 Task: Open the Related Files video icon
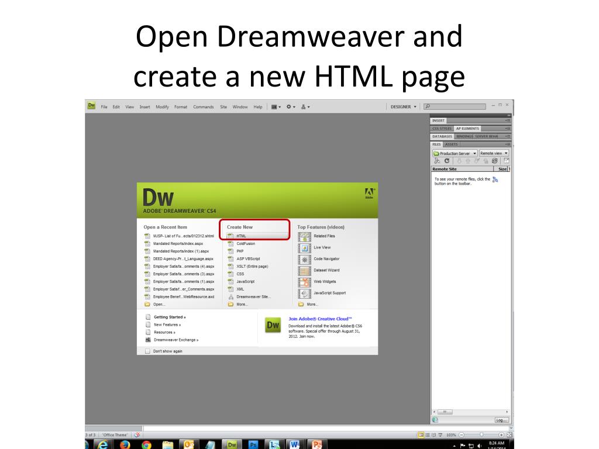pos(304,237)
